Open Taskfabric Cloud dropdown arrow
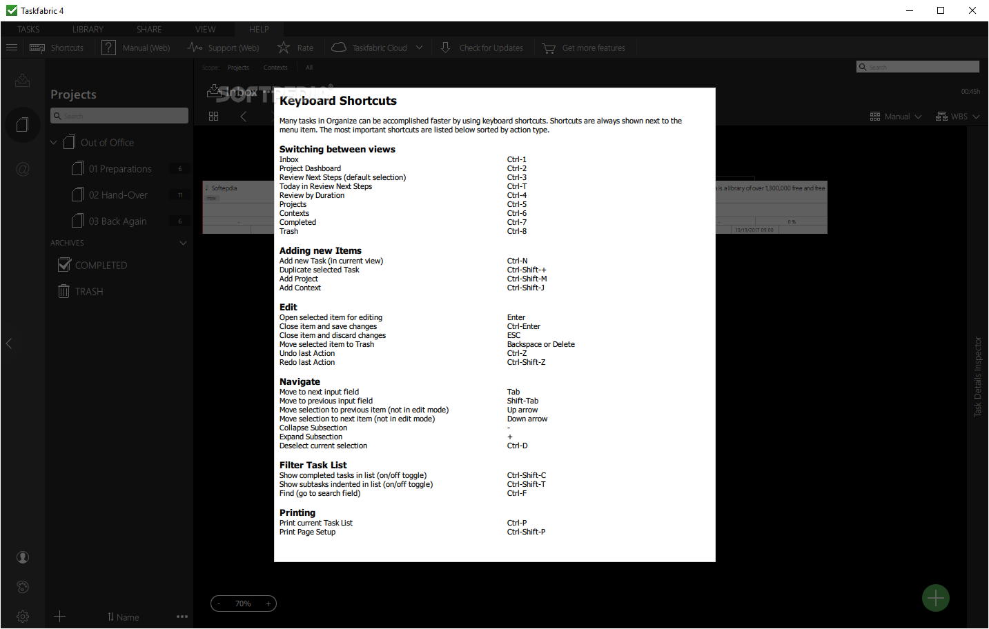 419,48
